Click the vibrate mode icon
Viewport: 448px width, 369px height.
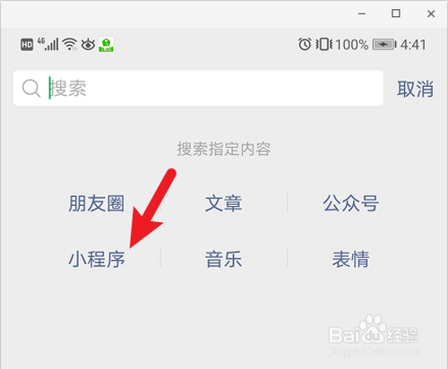coord(324,45)
